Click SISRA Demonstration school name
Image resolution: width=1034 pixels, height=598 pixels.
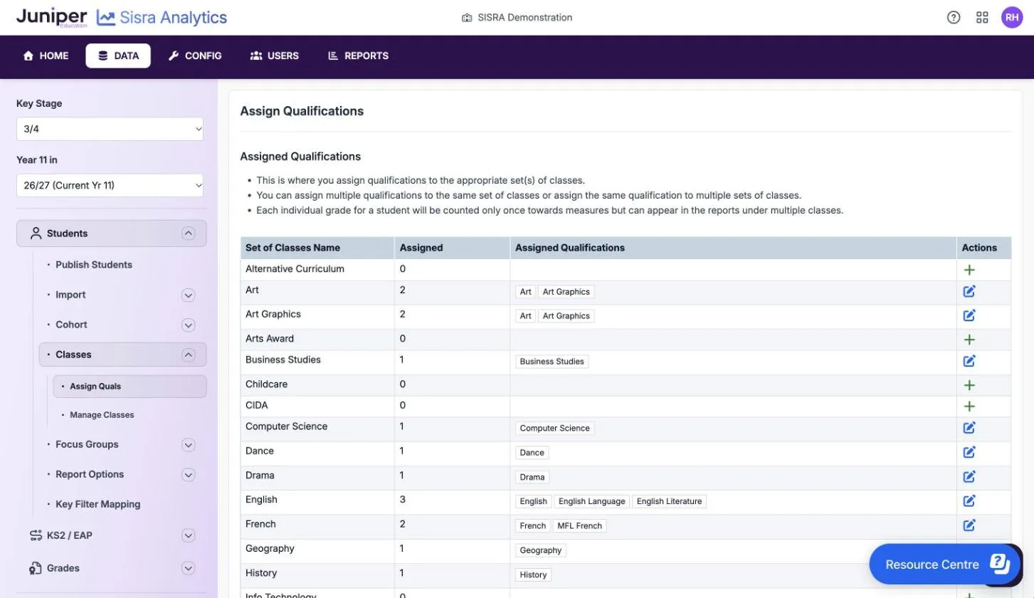[524, 18]
